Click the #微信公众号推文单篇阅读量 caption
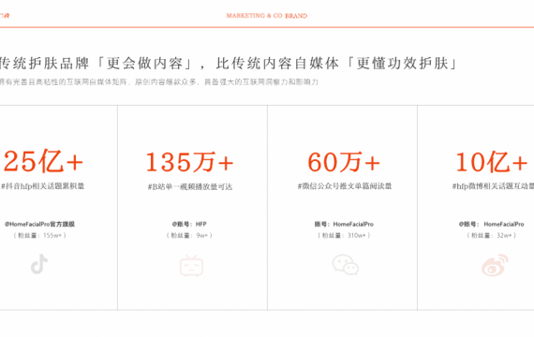Screen dimensions: 534x337 [345, 186]
